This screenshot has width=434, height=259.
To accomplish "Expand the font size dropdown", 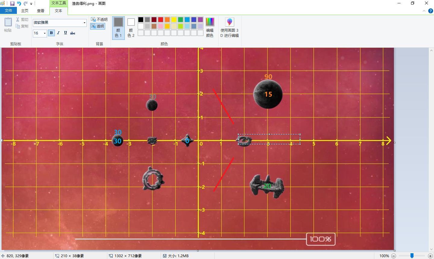I will click(45, 33).
